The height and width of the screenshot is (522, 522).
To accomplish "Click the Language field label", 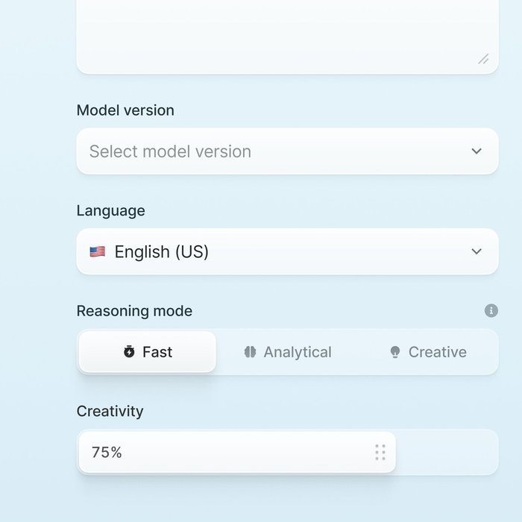I will click(x=110, y=211).
